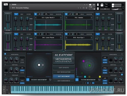Click the Kontakt Tune knob
The height and width of the screenshot is (96, 127).
pyautogui.click(x=102, y=5)
